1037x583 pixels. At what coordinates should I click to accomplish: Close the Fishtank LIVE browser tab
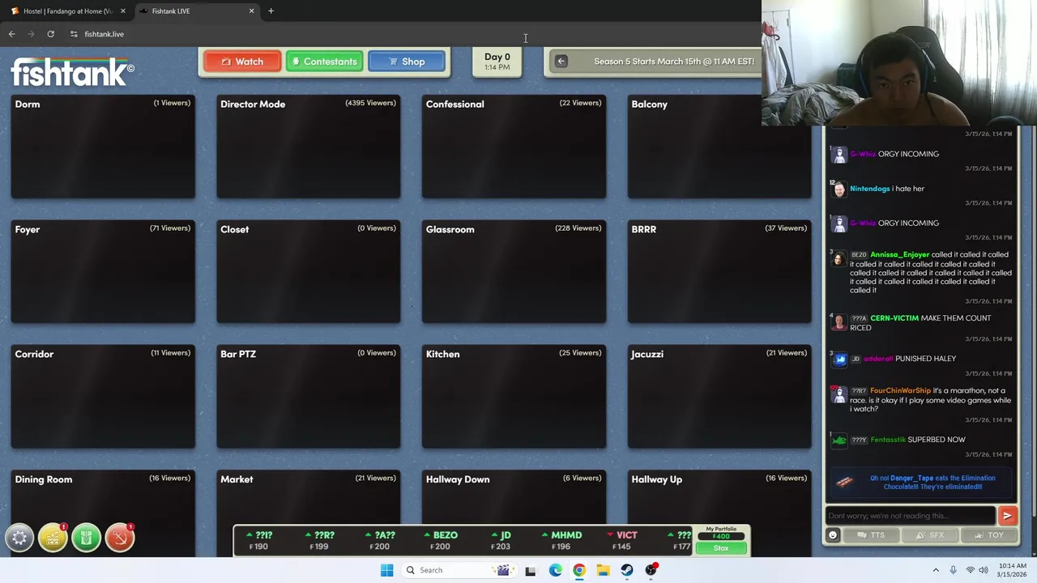point(251,11)
